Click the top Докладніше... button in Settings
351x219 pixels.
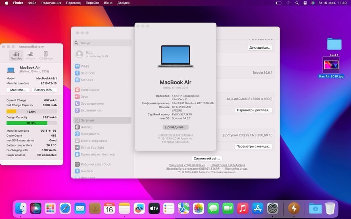260,48
